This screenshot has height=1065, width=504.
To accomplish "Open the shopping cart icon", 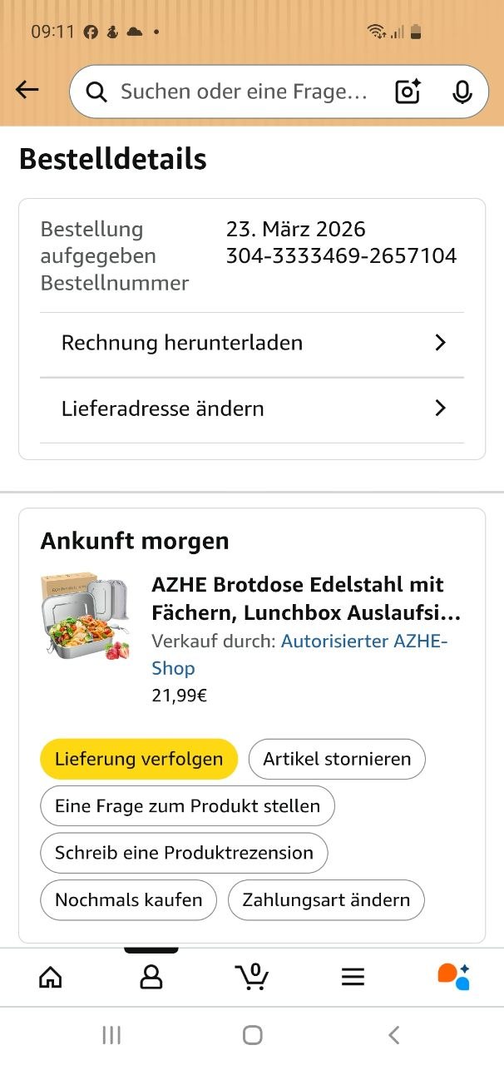I will point(252,976).
